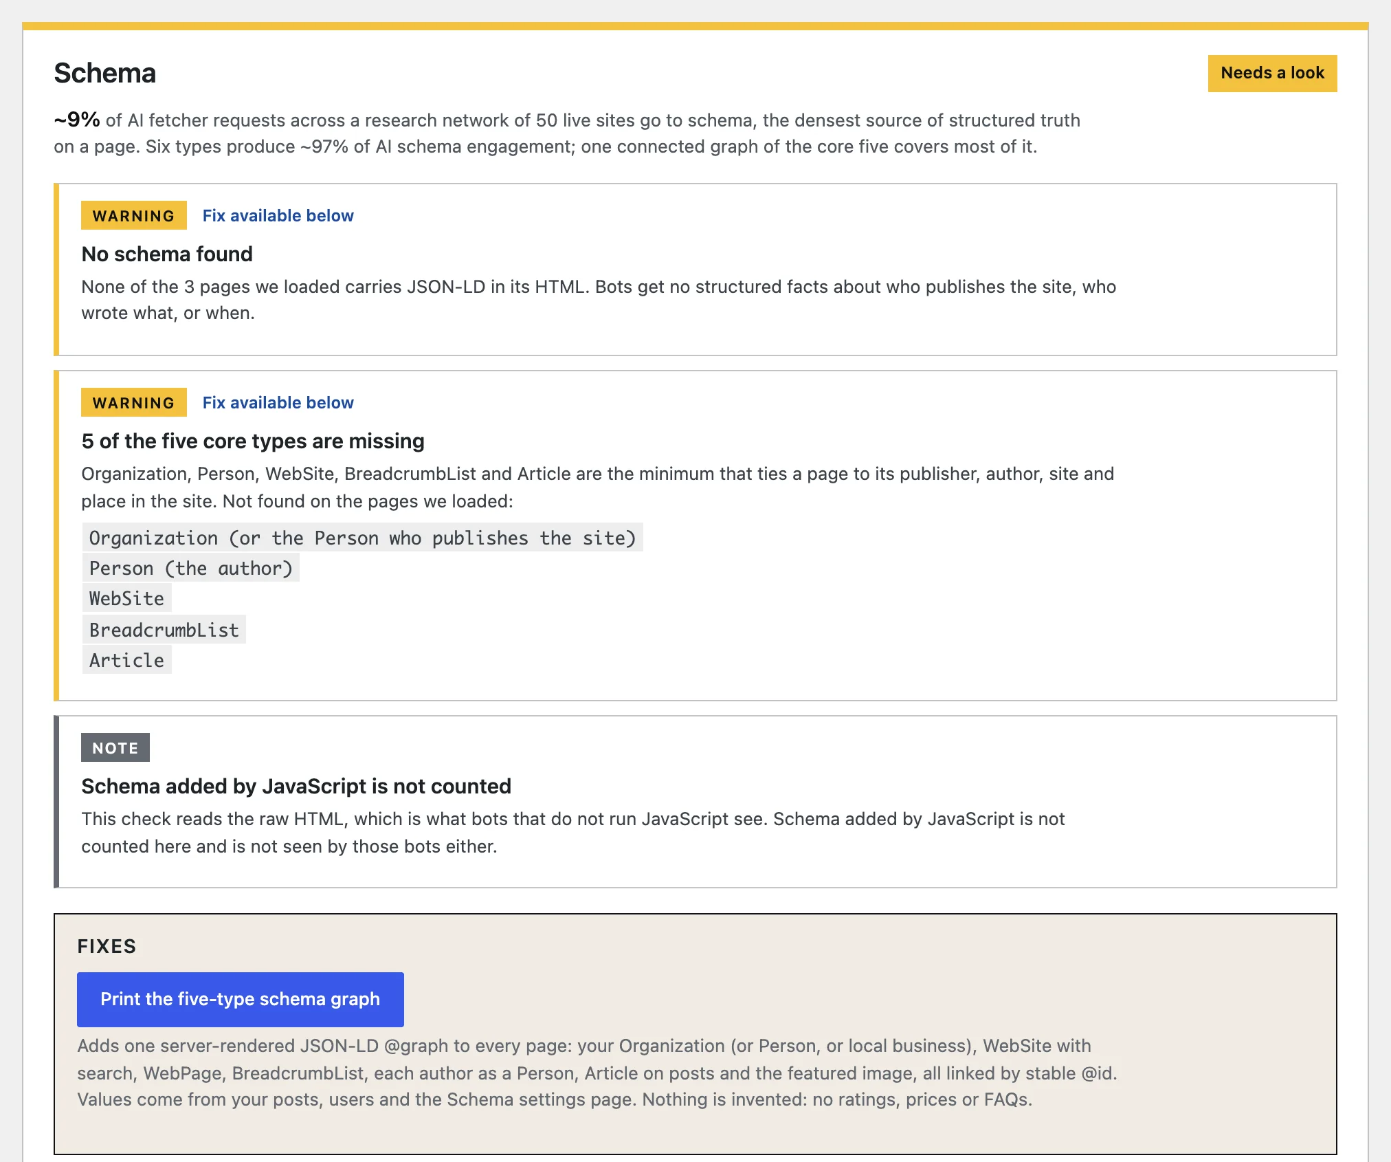The height and width of the screenshot is (1162, 1391).
Task: Select the 'WebSite' code item
Action: tap(127, 598)
